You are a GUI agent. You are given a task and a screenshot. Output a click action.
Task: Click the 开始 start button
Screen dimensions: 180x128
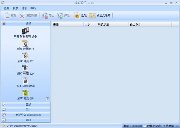(63, 16)
